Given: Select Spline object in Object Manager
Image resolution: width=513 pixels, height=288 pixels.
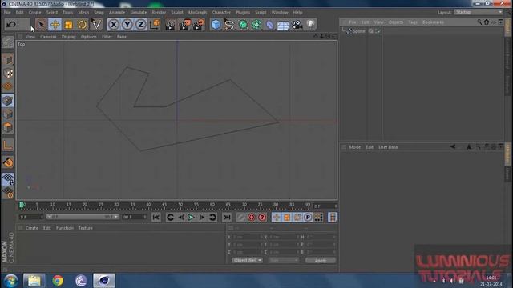Looking at the screenshot, I should point(358,31).
